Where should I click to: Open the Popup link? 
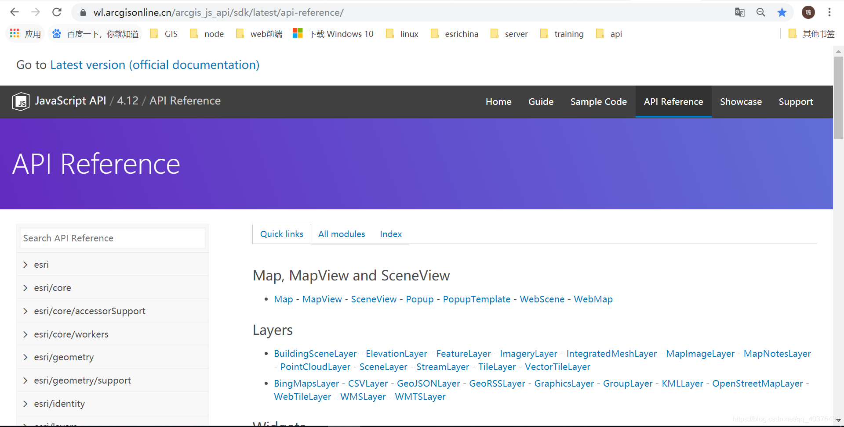[419, 299]
